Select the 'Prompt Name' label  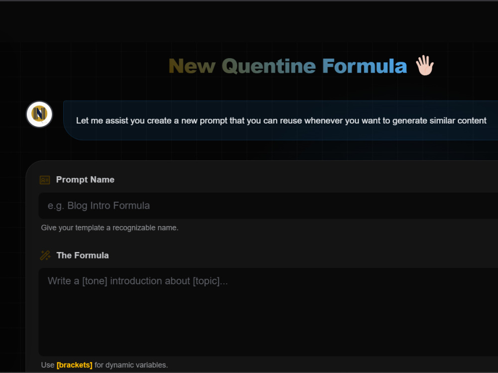[x=85, y=179]
